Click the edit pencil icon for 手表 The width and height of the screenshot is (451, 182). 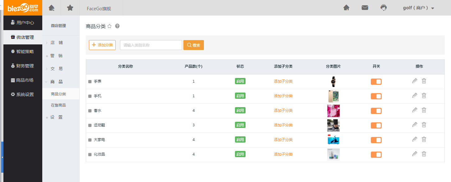click(414, 81)
